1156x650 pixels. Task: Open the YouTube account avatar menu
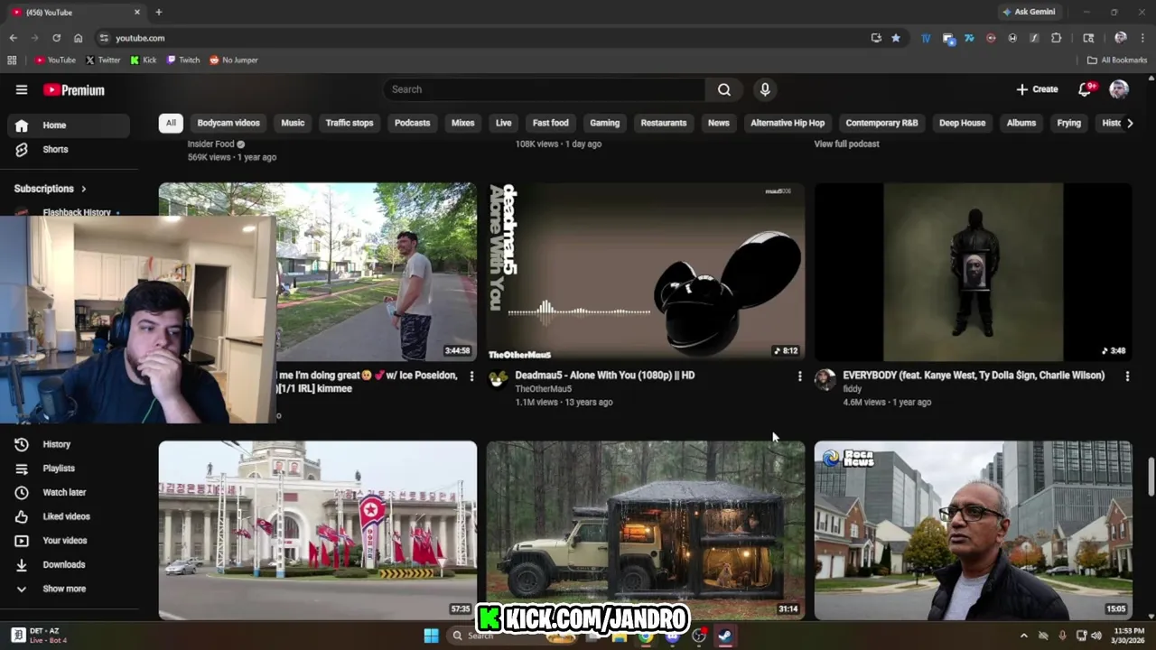1119,89
